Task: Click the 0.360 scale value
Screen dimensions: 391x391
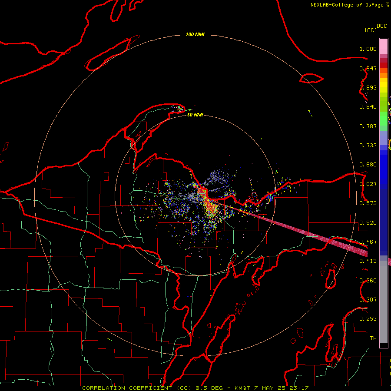Action: point(368,281)
